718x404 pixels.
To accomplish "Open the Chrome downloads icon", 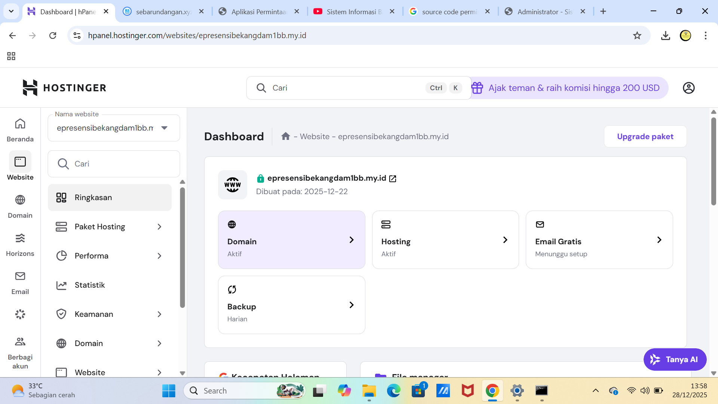I will point(665,36).
